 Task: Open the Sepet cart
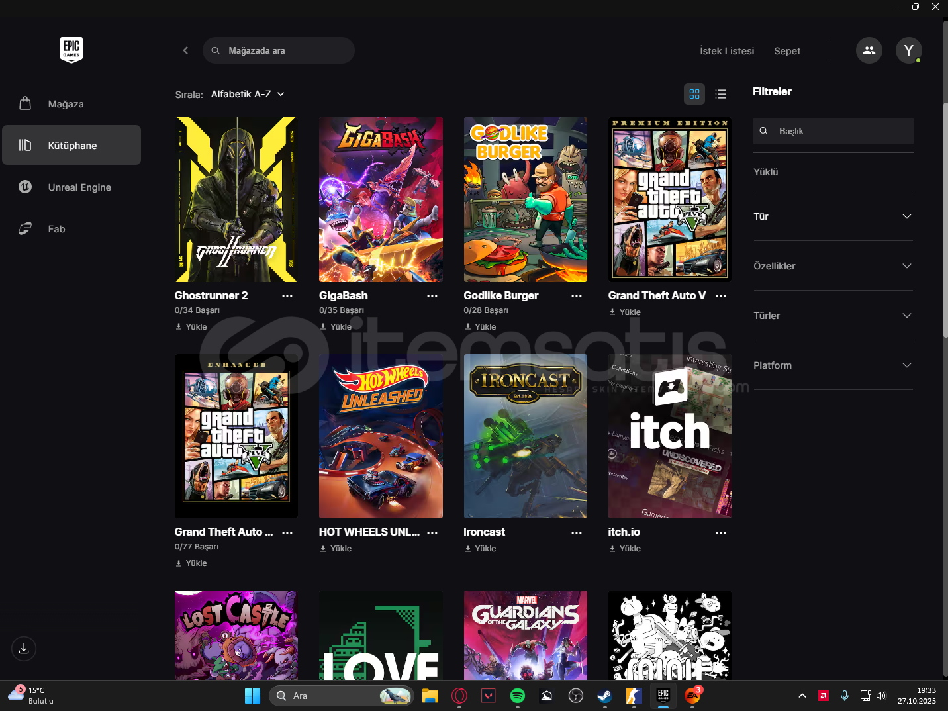pyautogui.click(x=787, y=51)
